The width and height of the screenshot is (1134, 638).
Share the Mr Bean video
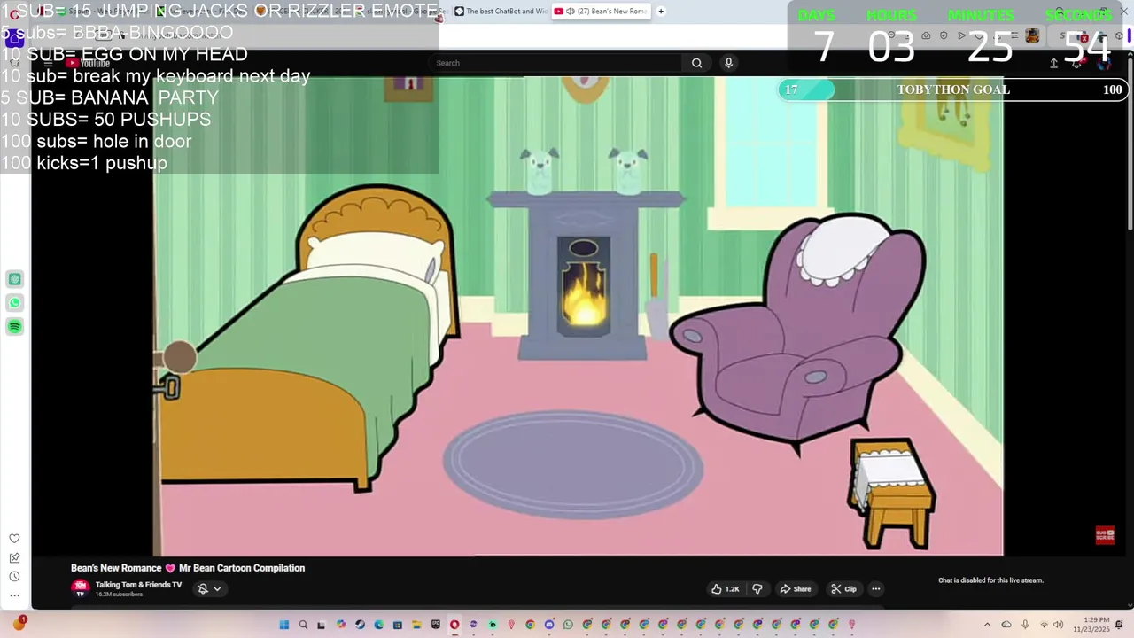(x=795, y=589)
